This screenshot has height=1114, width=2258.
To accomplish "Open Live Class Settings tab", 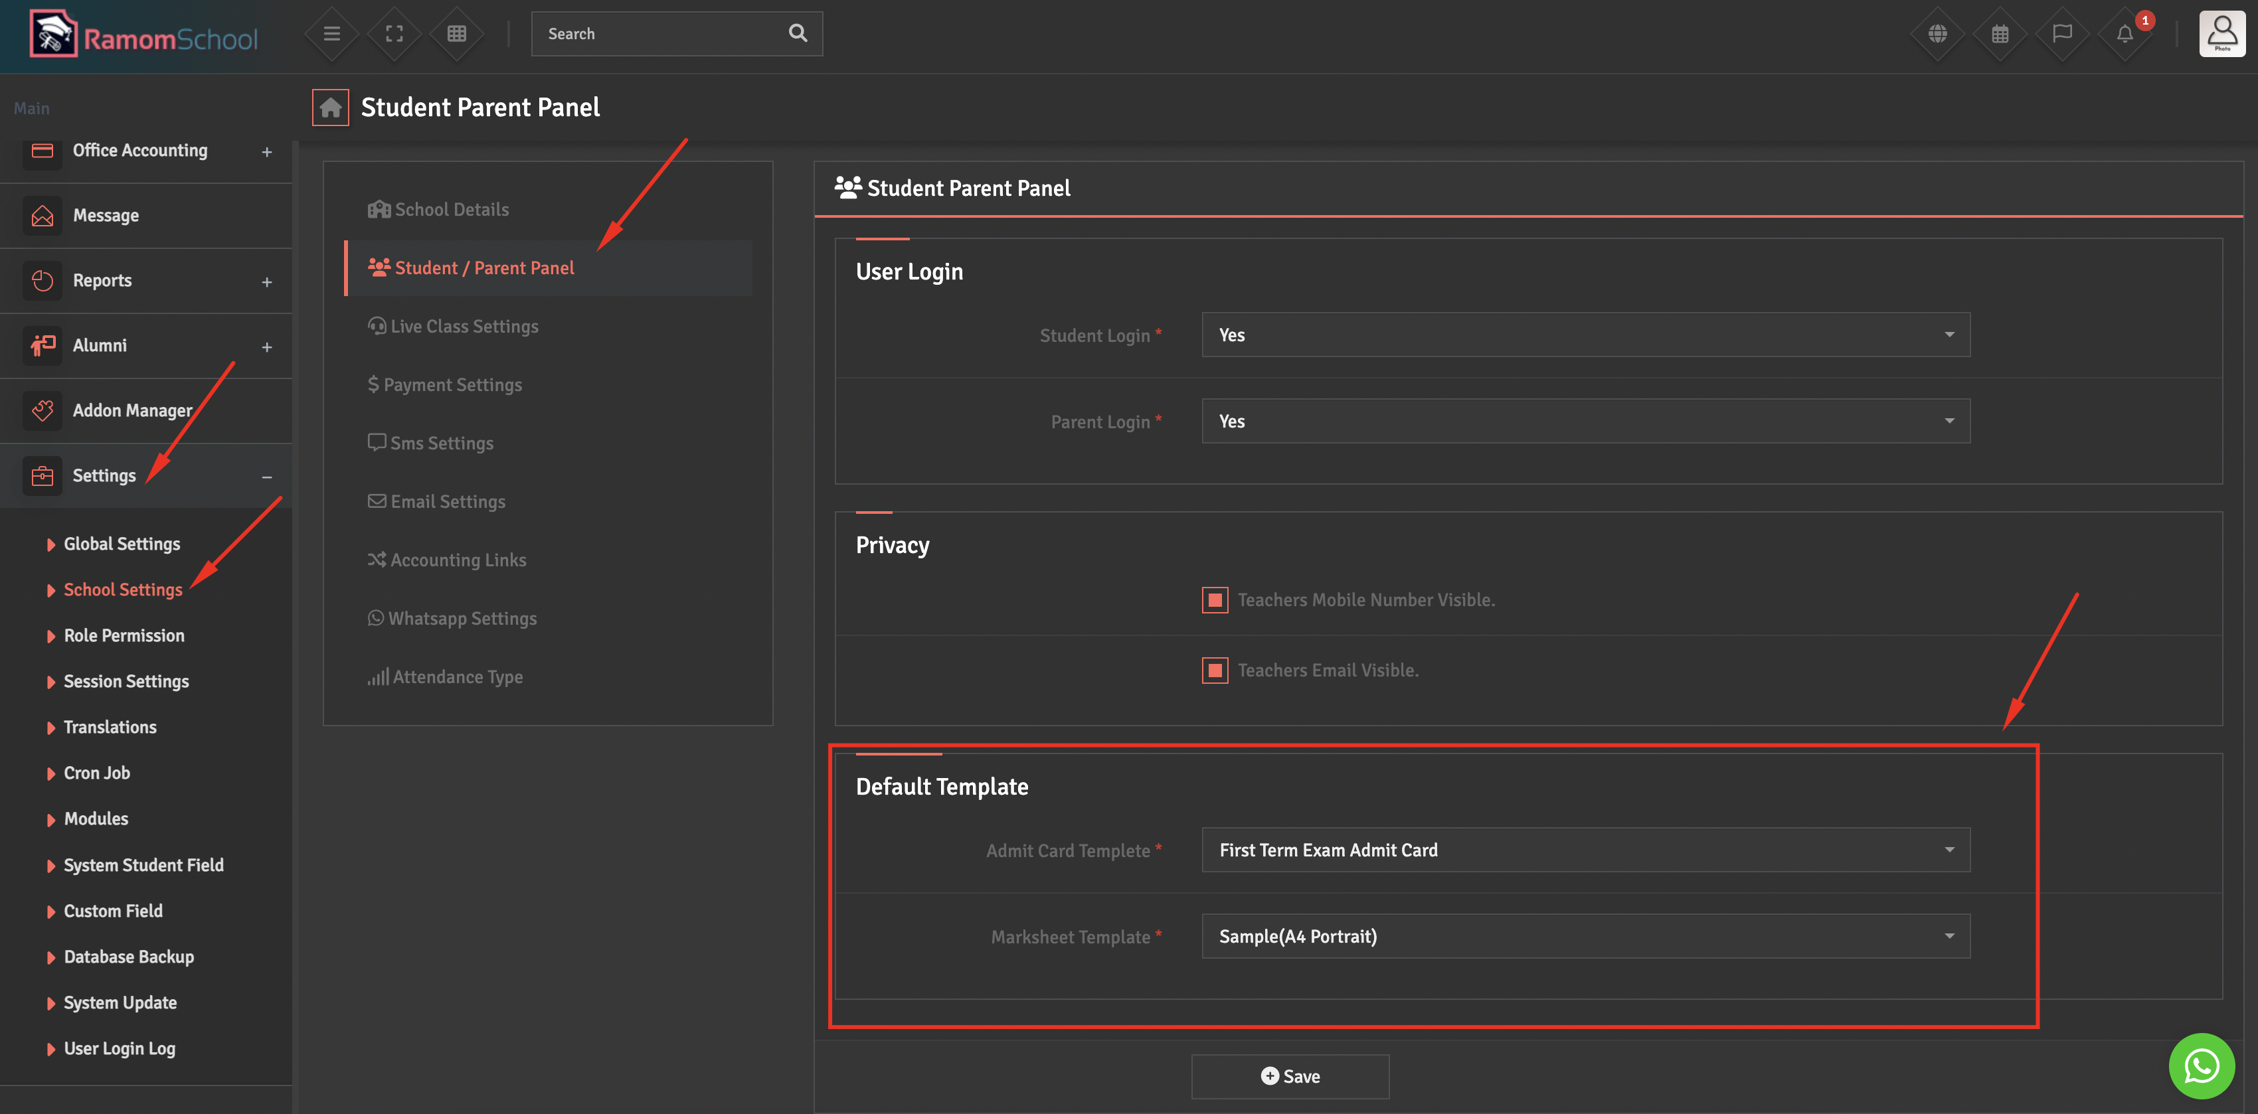I will [x=549, y=327].
